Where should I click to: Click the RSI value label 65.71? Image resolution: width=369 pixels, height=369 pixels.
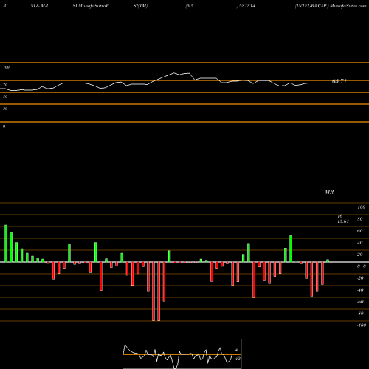tap(339, 81)
